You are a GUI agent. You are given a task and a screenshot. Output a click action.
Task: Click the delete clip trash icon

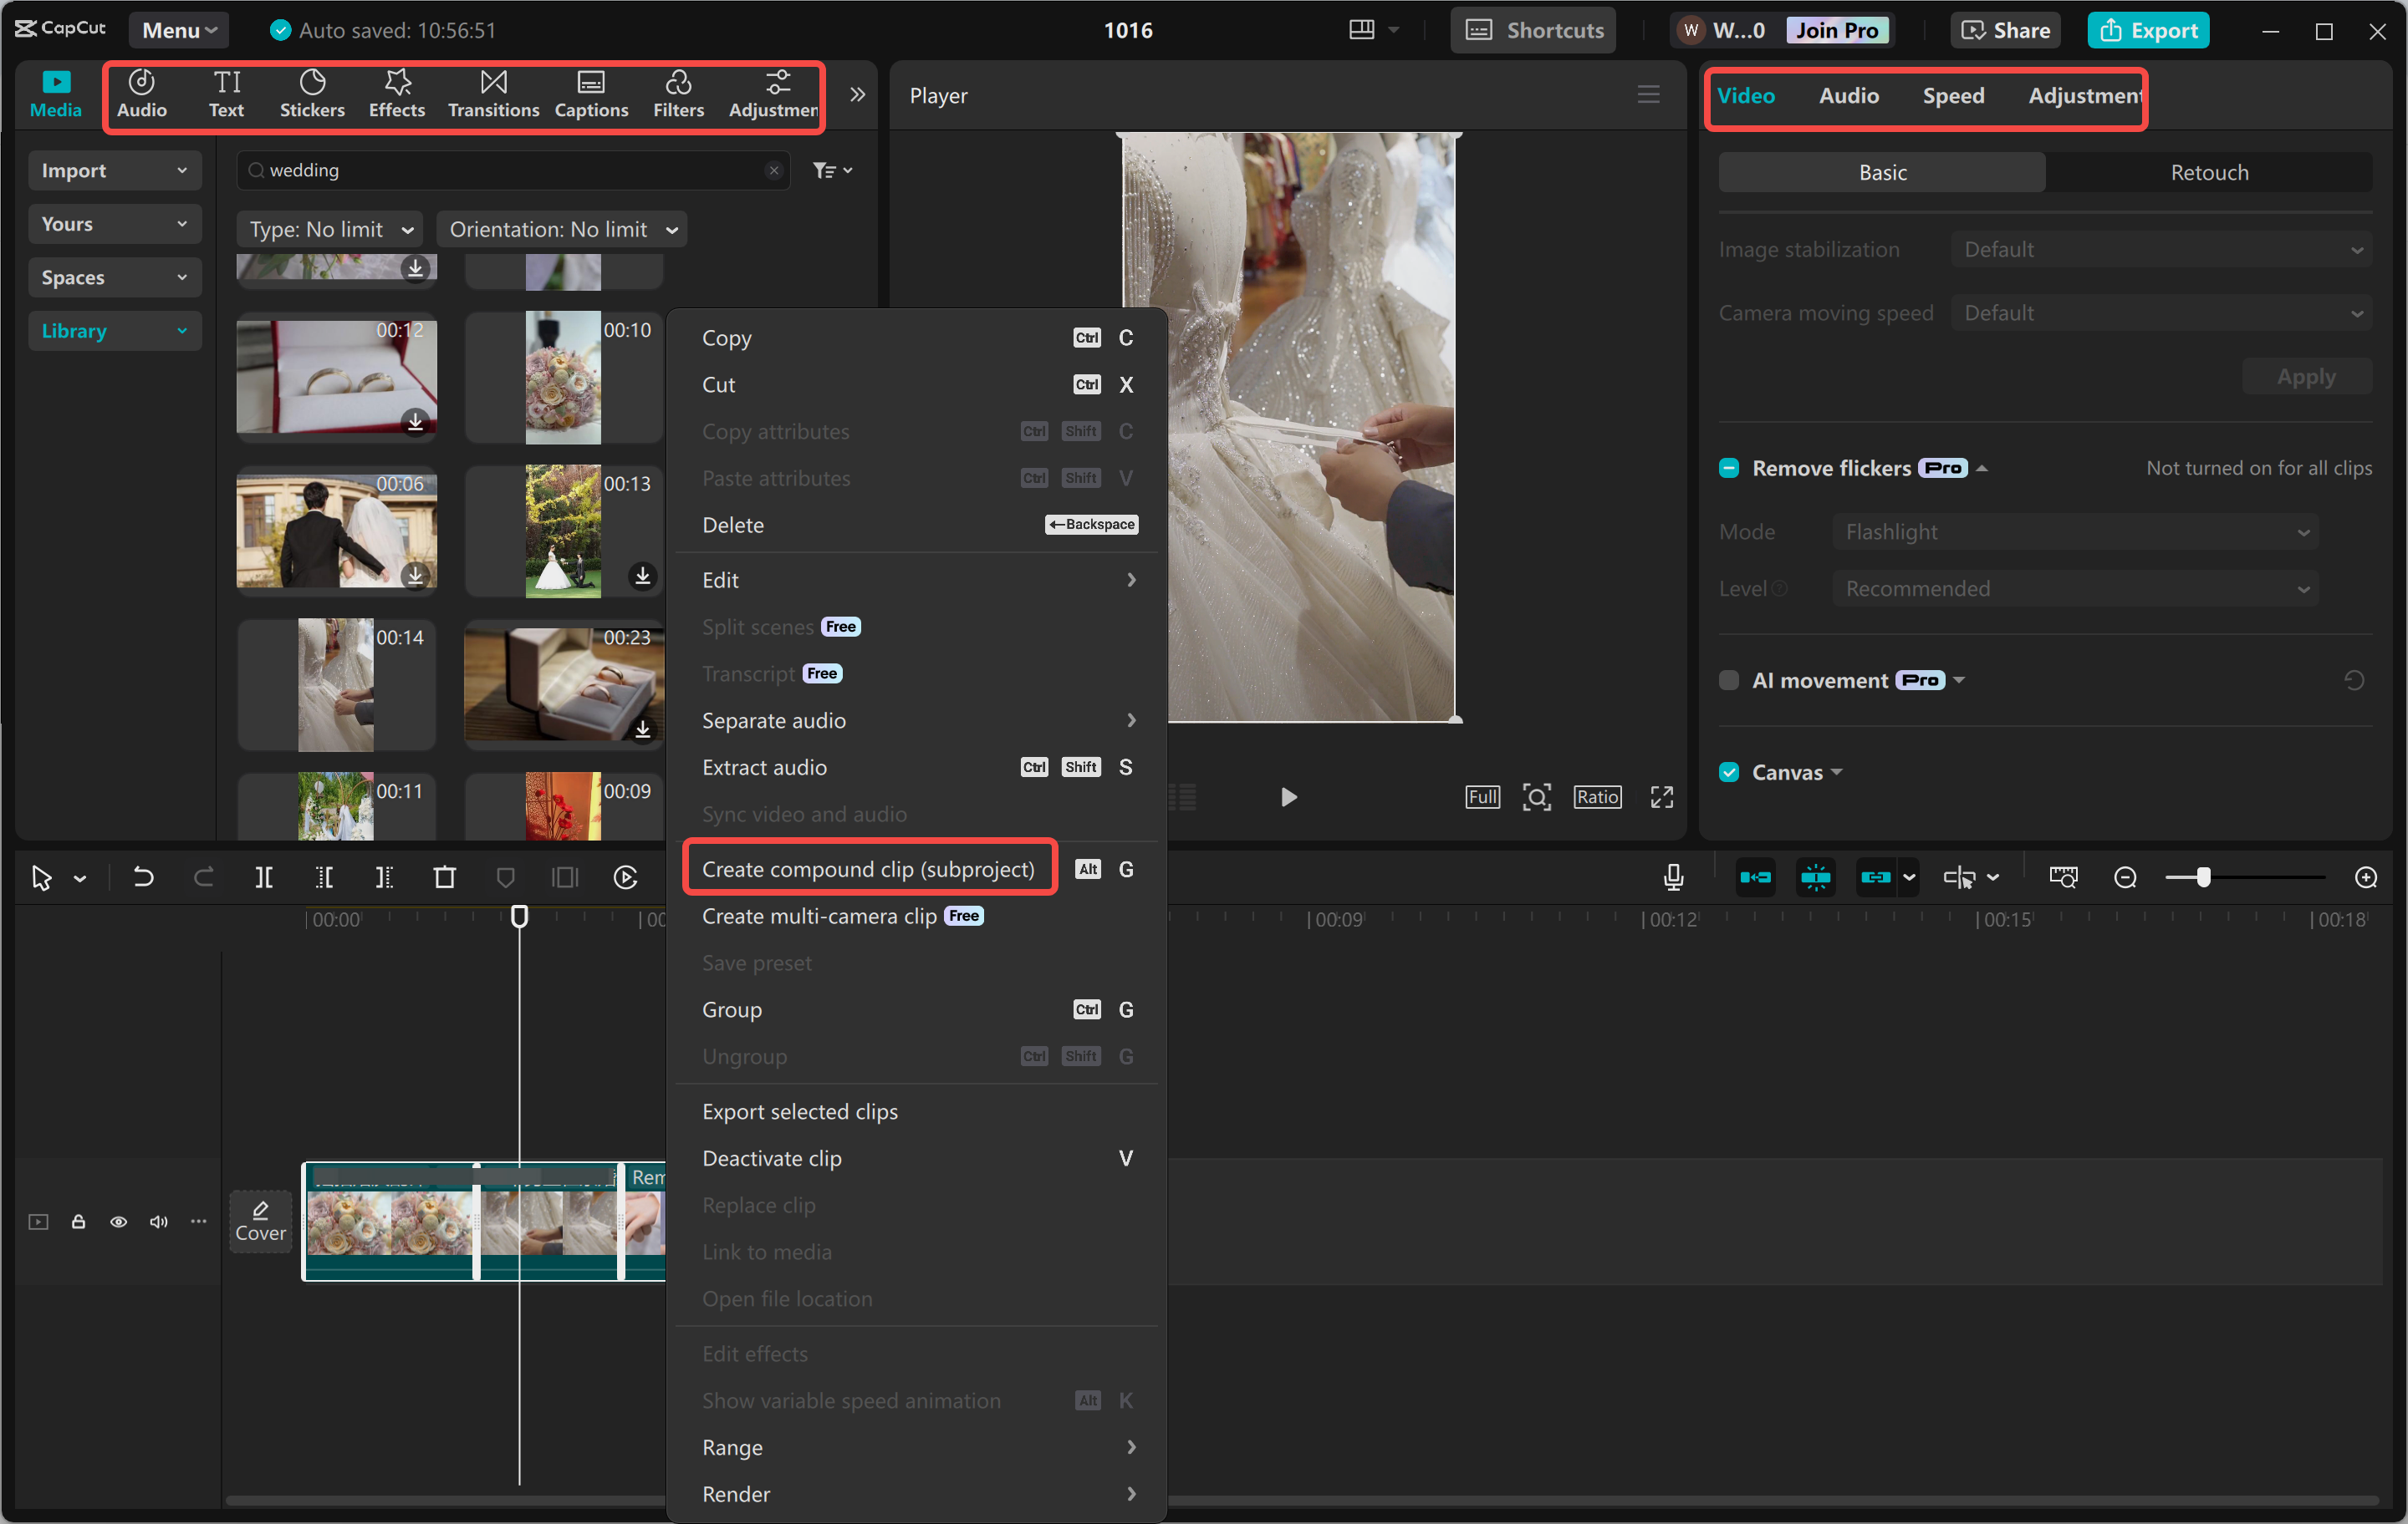click(x=445, y=877)
